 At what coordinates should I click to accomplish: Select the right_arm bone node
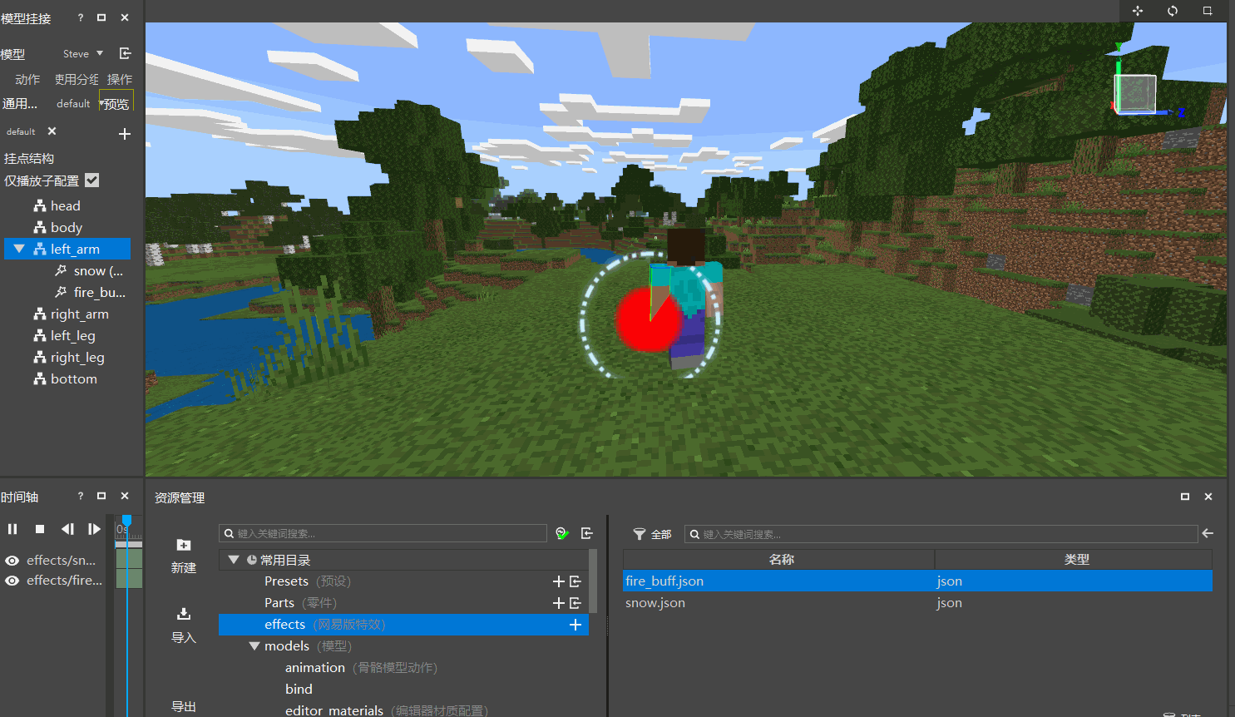tap(71, 314)
